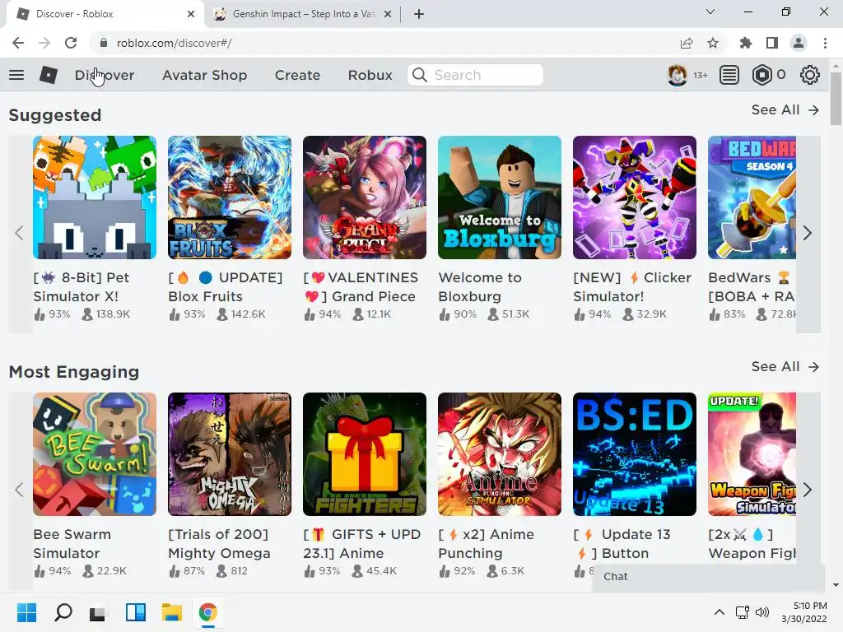The width and height of the screenshot is (843, 632).
Task: Toggle Chrome side panel icon
Action: 772,43
